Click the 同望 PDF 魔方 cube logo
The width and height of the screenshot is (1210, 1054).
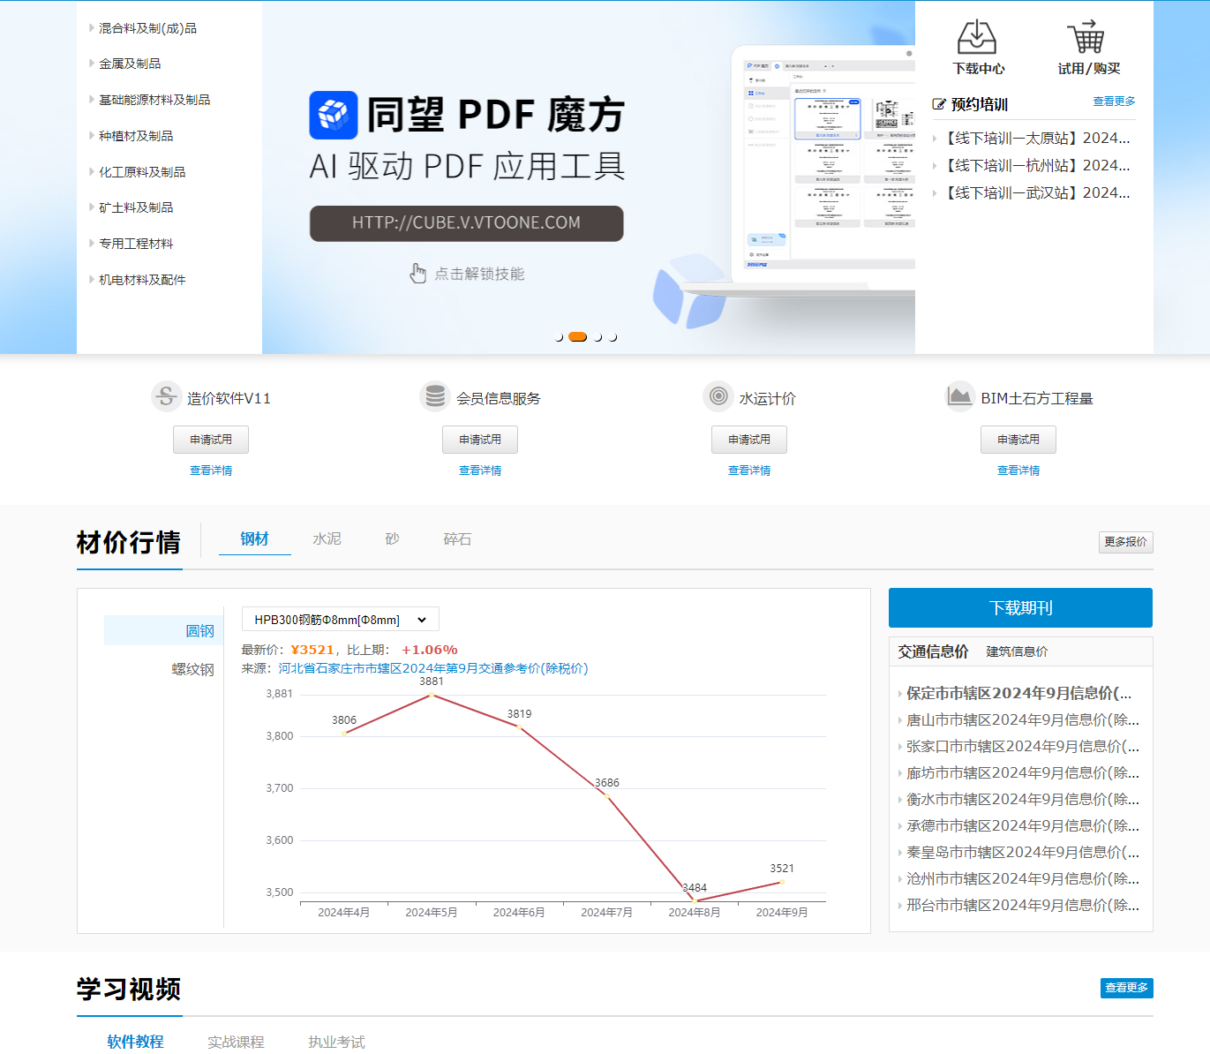[334, 116]
